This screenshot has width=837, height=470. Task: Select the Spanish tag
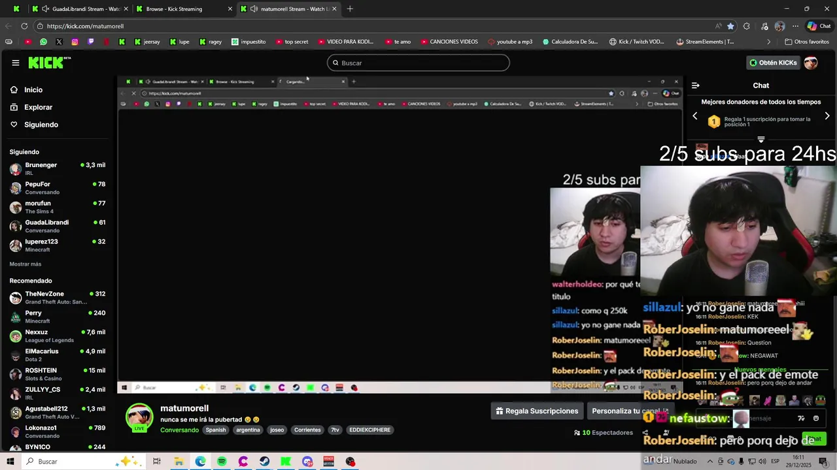click(216, 430)
